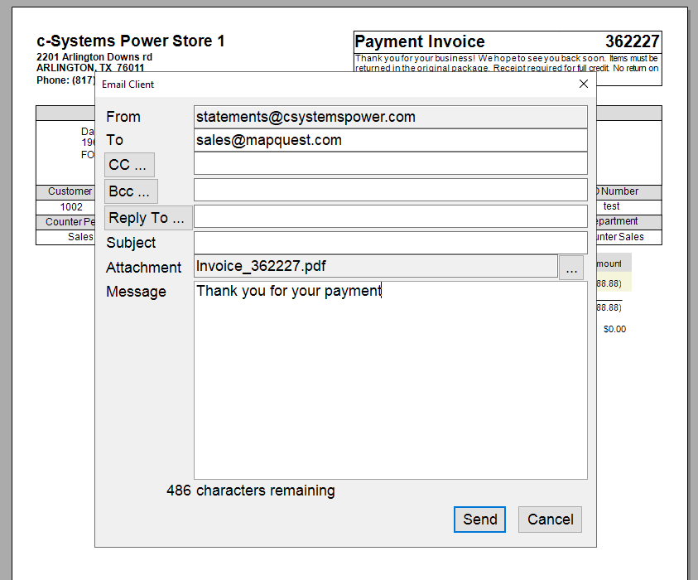The height and width of the screenshot is (580, 698).
Task: Open the Bcc recipients picker
Action: [x=130, y=191]
